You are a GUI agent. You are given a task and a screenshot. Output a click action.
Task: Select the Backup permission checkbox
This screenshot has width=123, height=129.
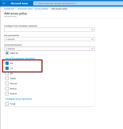tap(7, 88)
